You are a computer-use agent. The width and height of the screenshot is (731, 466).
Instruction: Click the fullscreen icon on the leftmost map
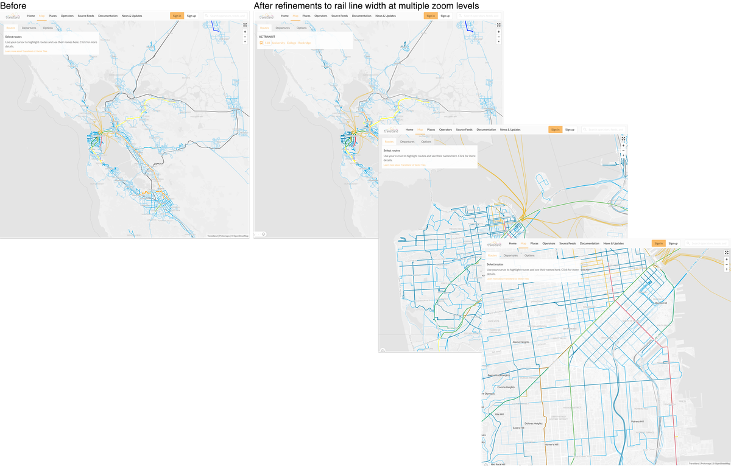244,24
